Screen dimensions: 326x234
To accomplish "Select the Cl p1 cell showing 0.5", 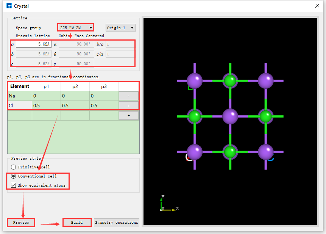I will pyautogui.click(x=46, y=105).
